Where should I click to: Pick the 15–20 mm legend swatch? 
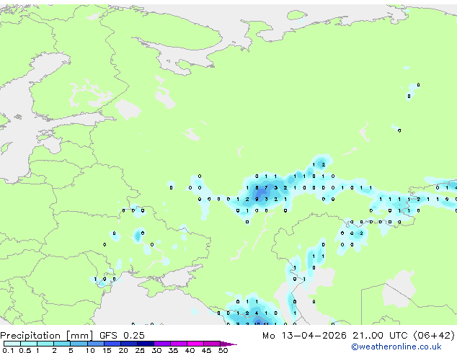(112, 344)
